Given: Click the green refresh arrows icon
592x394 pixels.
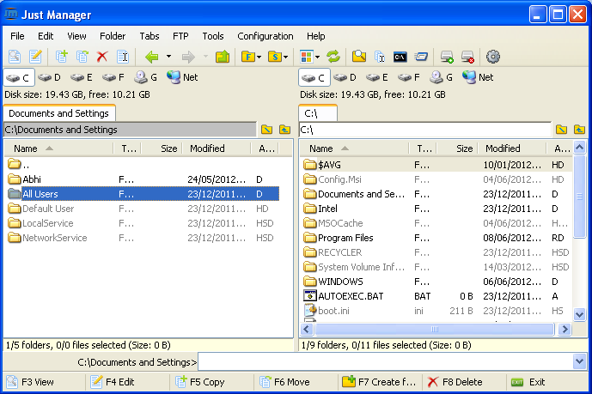Looking at the screenshot, I should [333, 57].
